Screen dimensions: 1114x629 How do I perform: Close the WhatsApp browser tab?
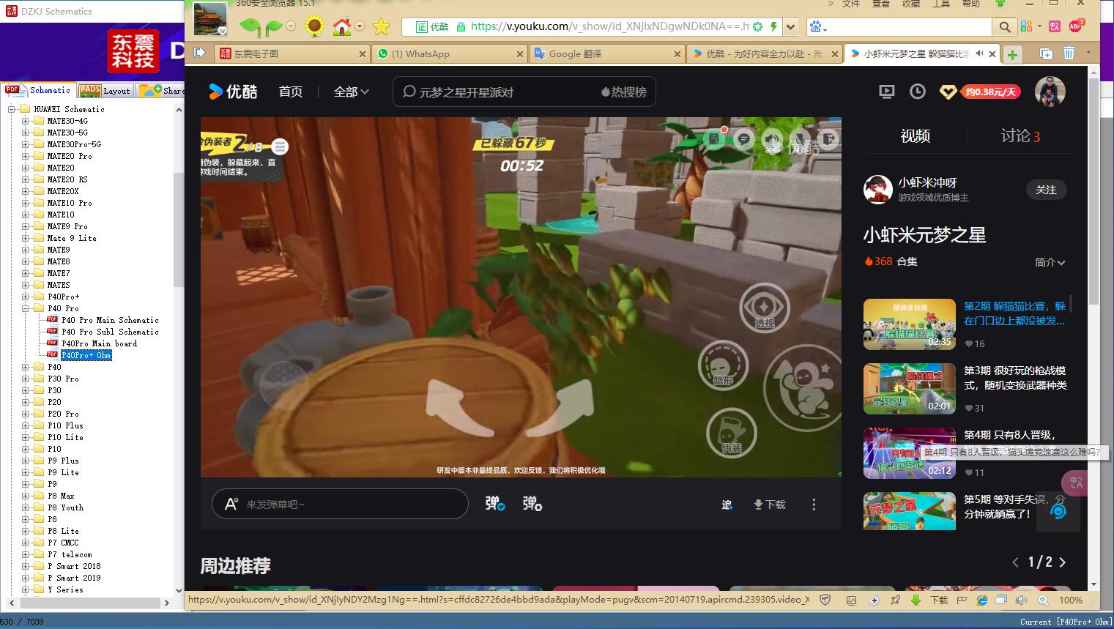coord(520,54)
